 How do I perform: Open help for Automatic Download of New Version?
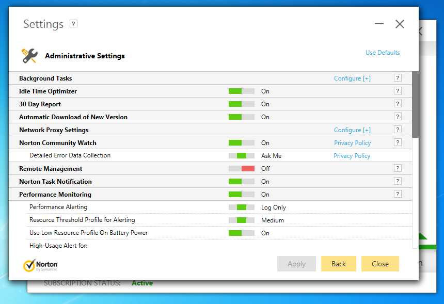click(398, 117)
